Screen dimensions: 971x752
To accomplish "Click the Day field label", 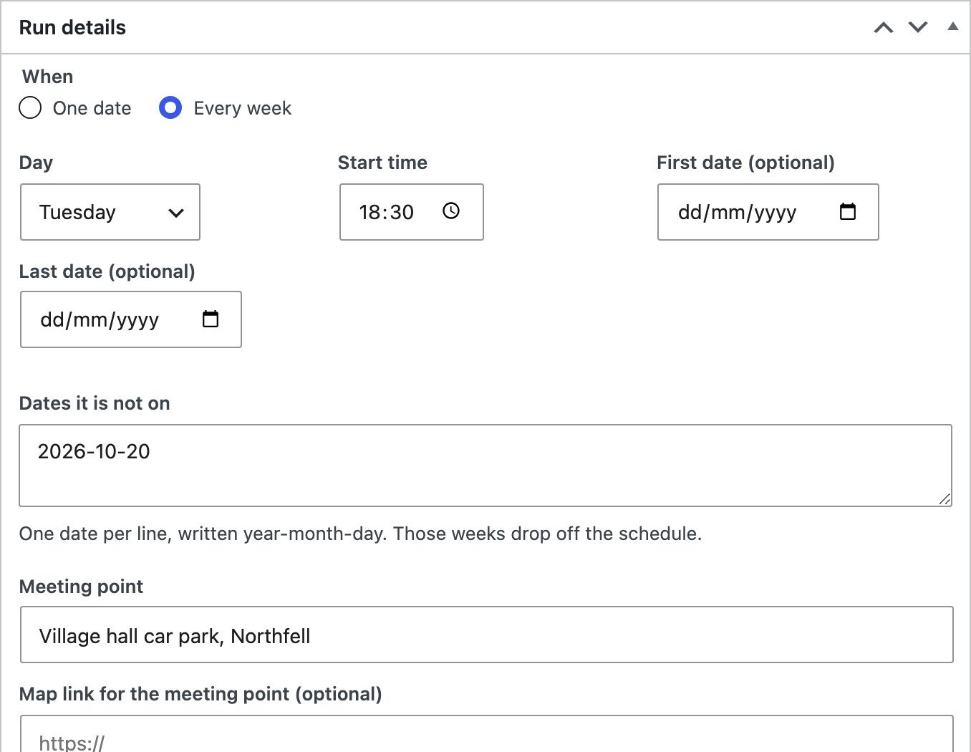I will pyautogui.click(x=36, y=163).
